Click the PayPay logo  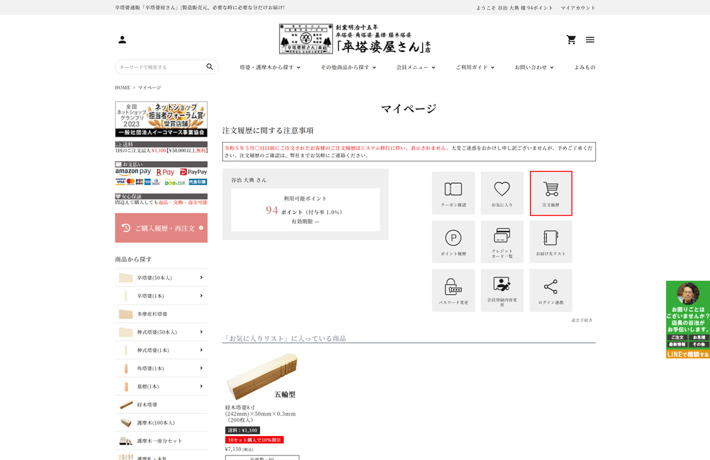(194, 172)
